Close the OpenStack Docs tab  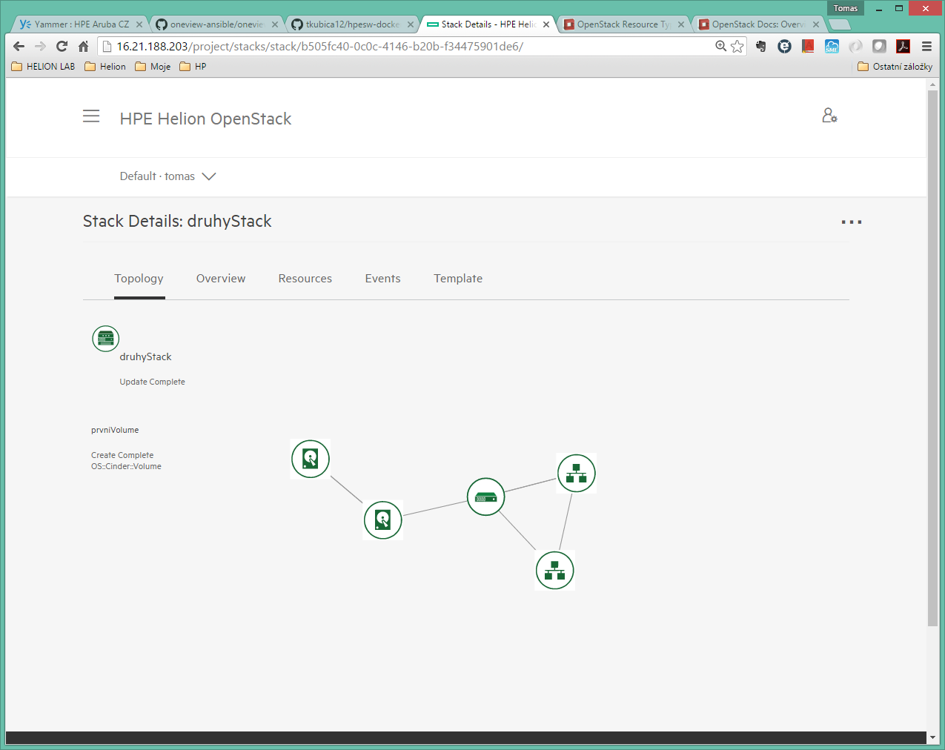point(816,24)
